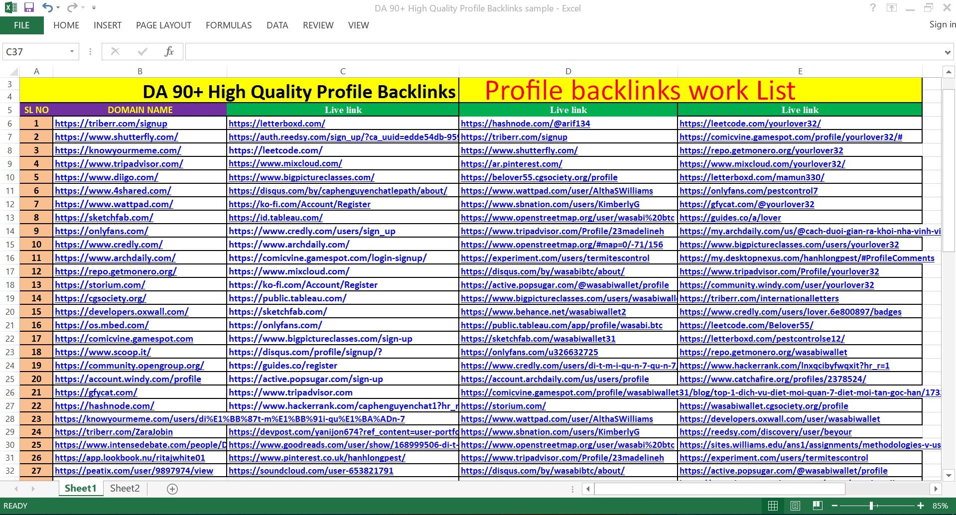
Task: Switch to Page Break Preview in status bar
Action: (818, 506)
